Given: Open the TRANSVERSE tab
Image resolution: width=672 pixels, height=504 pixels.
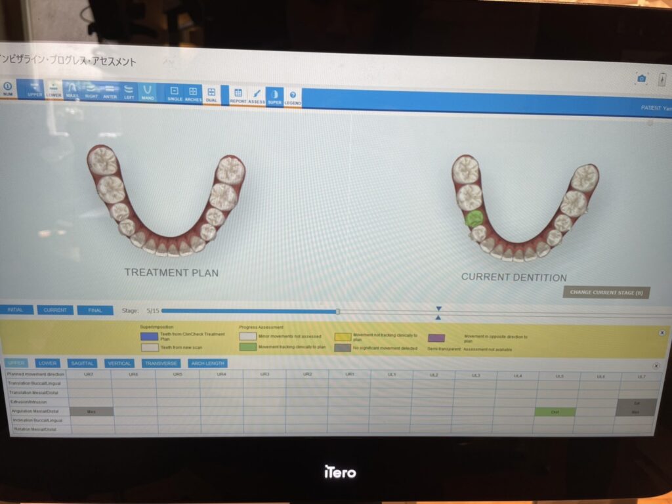Looking at the screenshot, I should [x=161, y=364].
